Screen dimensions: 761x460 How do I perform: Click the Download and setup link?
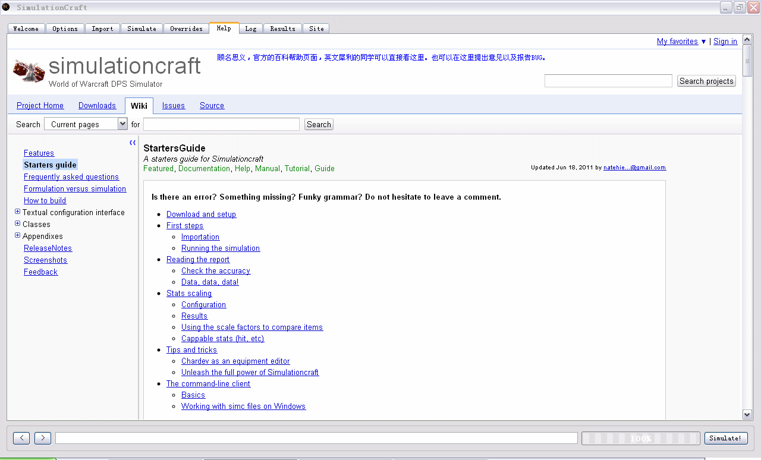201,214
